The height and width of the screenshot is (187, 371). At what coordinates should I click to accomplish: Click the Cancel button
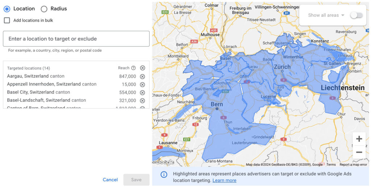110,180
